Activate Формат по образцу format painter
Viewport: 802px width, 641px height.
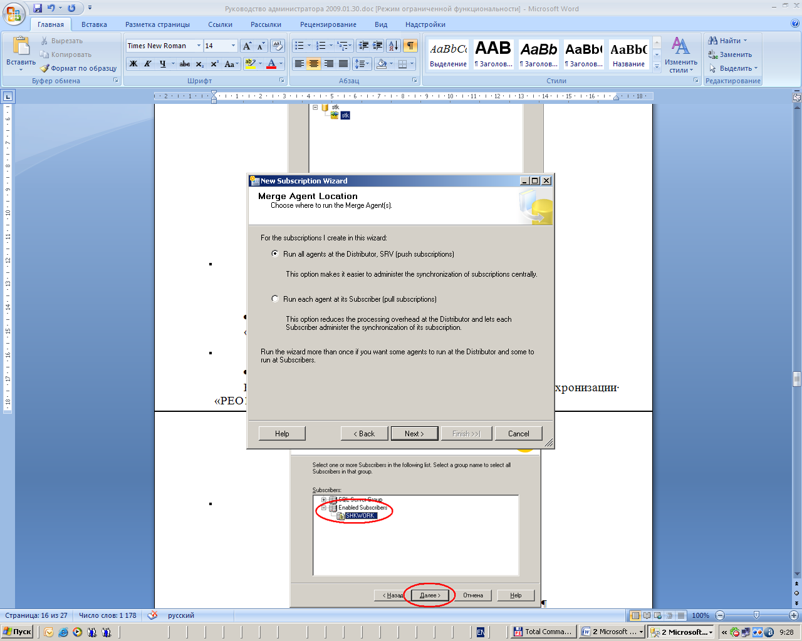[x=78, y=68]
